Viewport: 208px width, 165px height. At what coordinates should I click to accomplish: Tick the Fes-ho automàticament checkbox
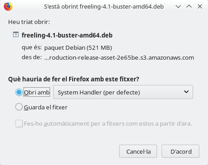pyautogui.click(x=19, y=123)
